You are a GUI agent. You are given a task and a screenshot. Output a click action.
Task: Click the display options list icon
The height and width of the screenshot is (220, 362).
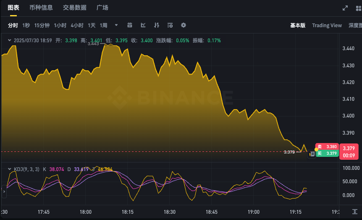[x=170, y=25]
